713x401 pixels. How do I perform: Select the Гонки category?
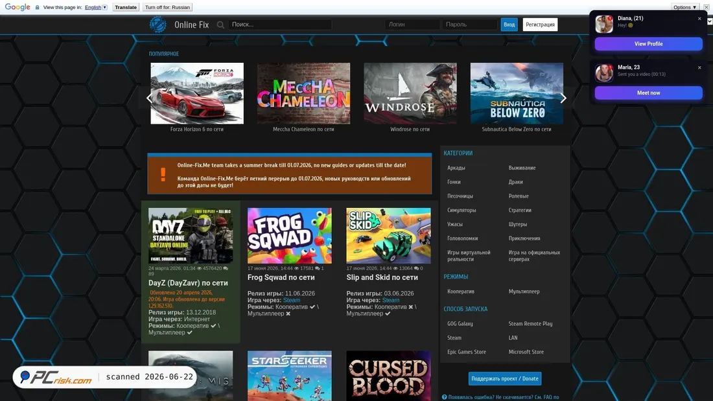coord(454,182)
